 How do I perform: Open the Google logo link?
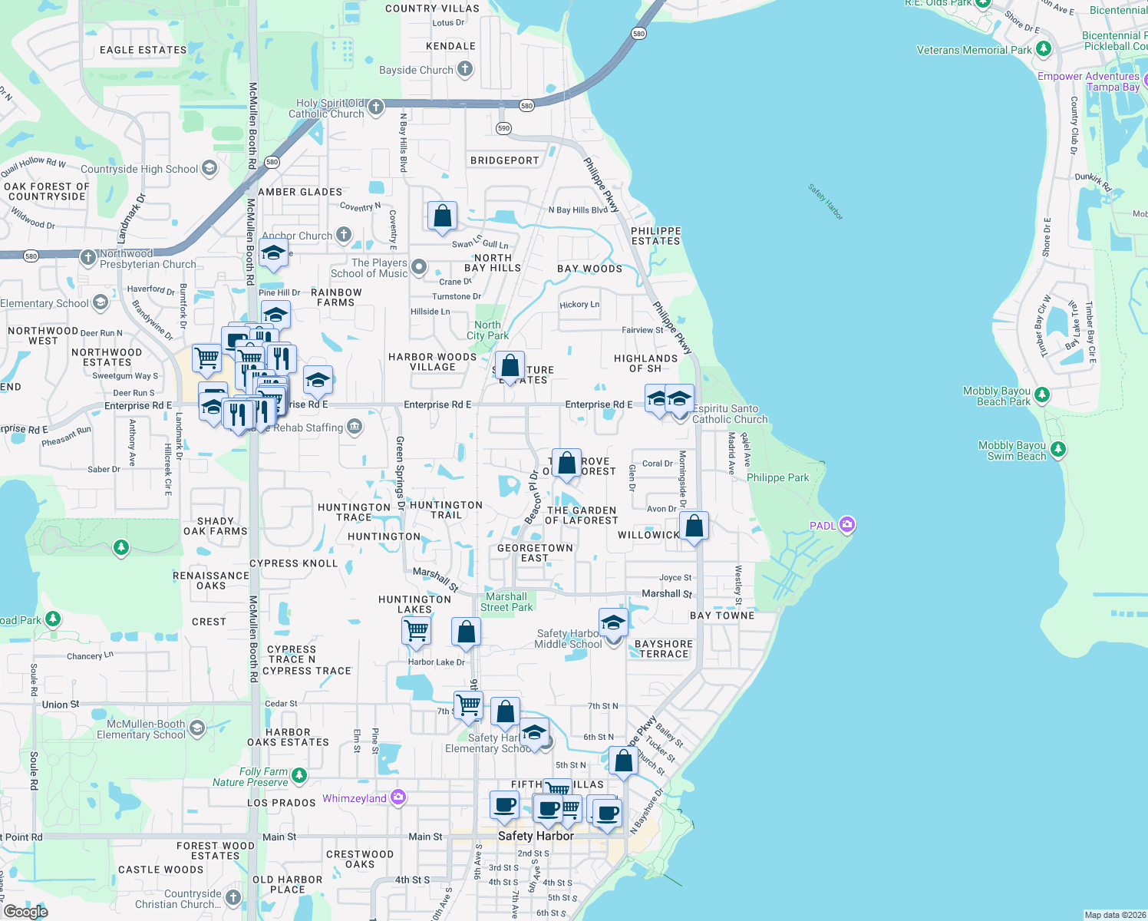(25, 910)
